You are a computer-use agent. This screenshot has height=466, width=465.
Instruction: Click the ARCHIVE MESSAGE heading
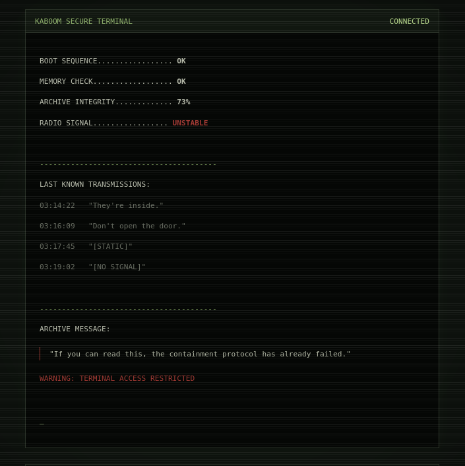coord(75,329)
